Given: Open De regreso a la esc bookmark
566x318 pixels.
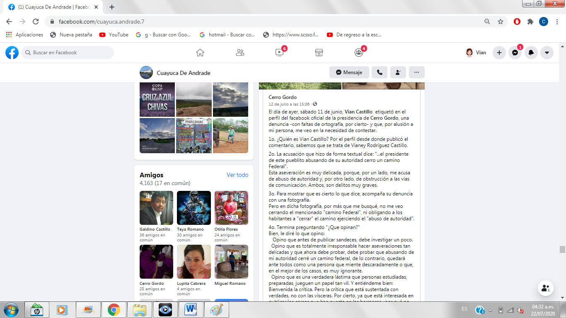Looking at the screenshot, I should pyautogui.click(x=354, y=35).
